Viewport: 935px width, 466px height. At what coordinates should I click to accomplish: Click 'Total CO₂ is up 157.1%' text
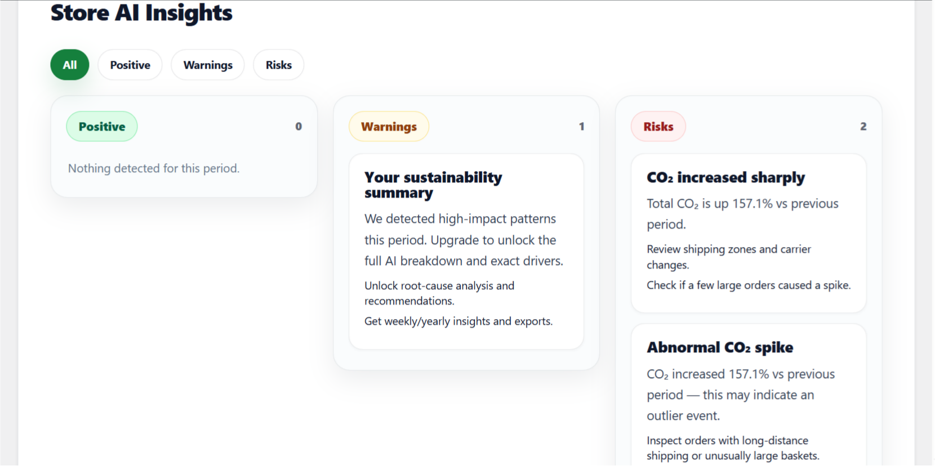coord(742,214)
